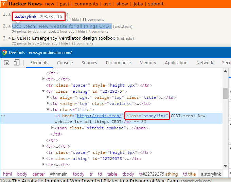Open the Memory tab

[148, 63]
